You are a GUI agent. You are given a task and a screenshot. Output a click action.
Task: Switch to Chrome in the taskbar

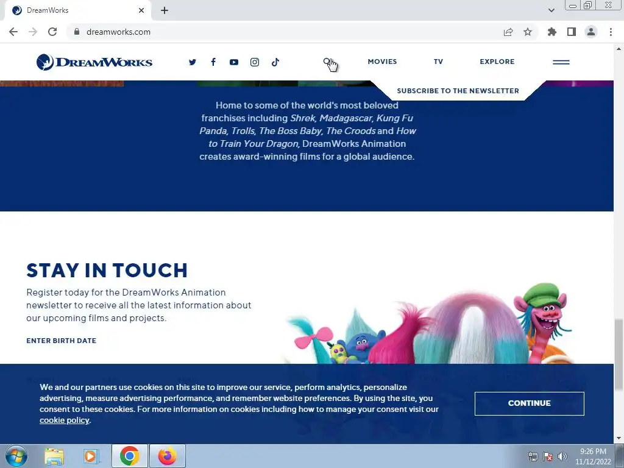pyautogui.click(x=130, y=456)
